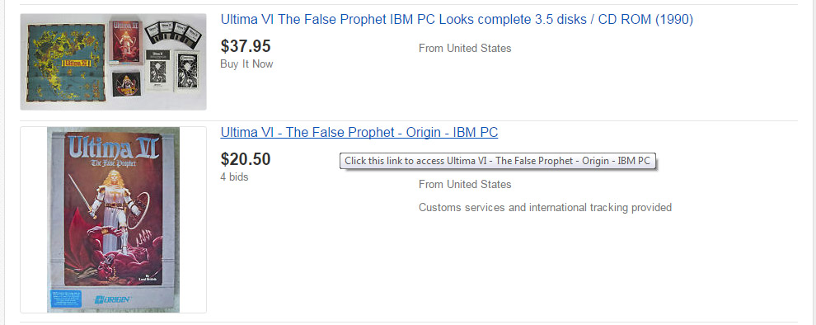Click the link access tooltip popup
Viewport: 816px width, 325px height.
click(x=498, y=161)
